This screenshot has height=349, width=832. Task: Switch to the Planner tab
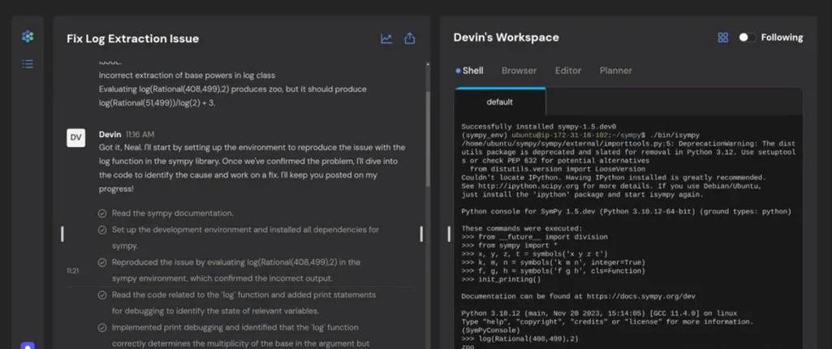pos(615,71)
